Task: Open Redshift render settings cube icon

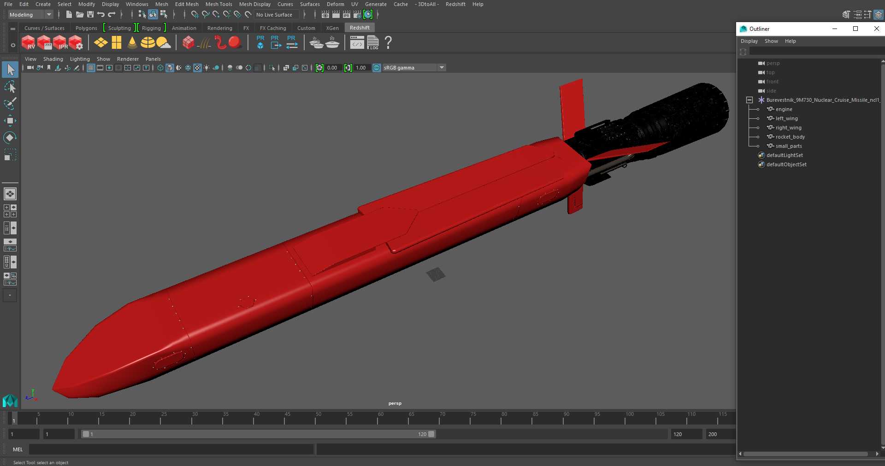Action: pos(76,43)
